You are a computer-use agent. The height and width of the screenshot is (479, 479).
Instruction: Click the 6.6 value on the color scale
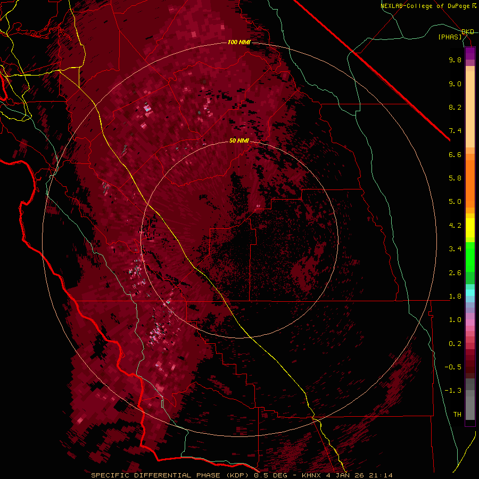point(455,154)
